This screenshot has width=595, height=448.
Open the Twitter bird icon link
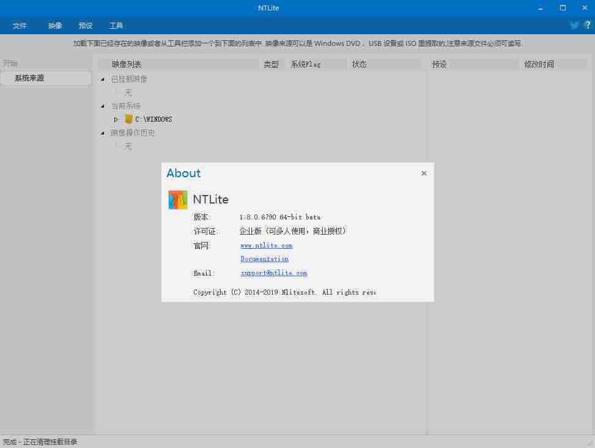click(574, 25)
